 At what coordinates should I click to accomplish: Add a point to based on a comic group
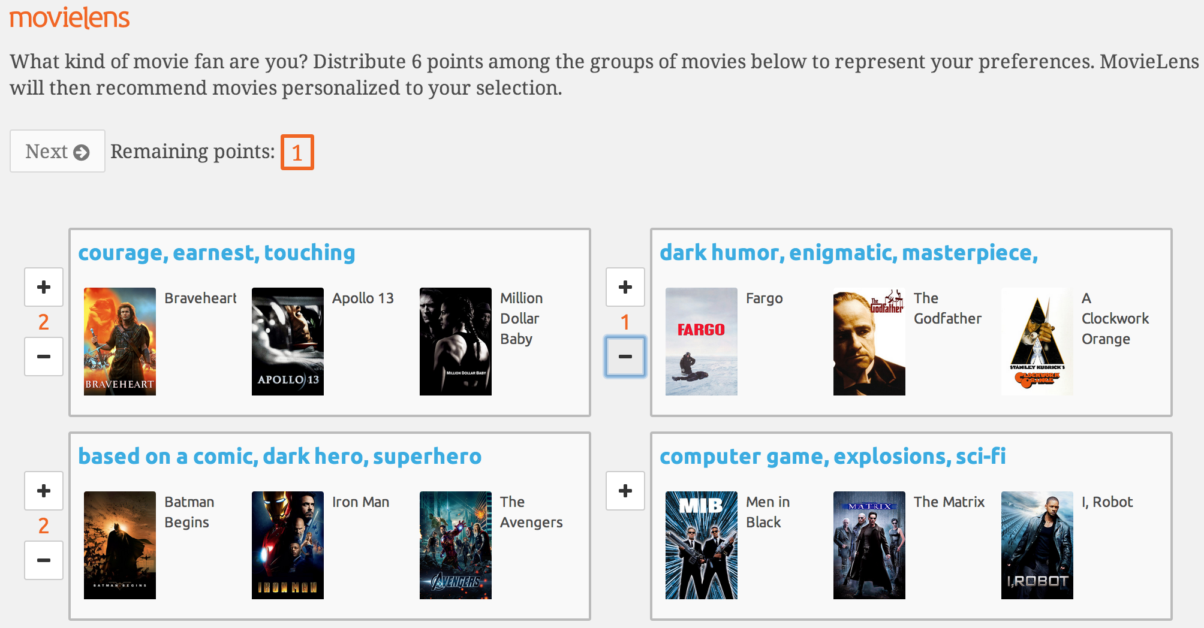pos(44,491)
